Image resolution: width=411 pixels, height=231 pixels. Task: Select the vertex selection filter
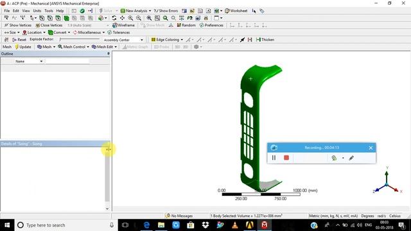(42, 18)
